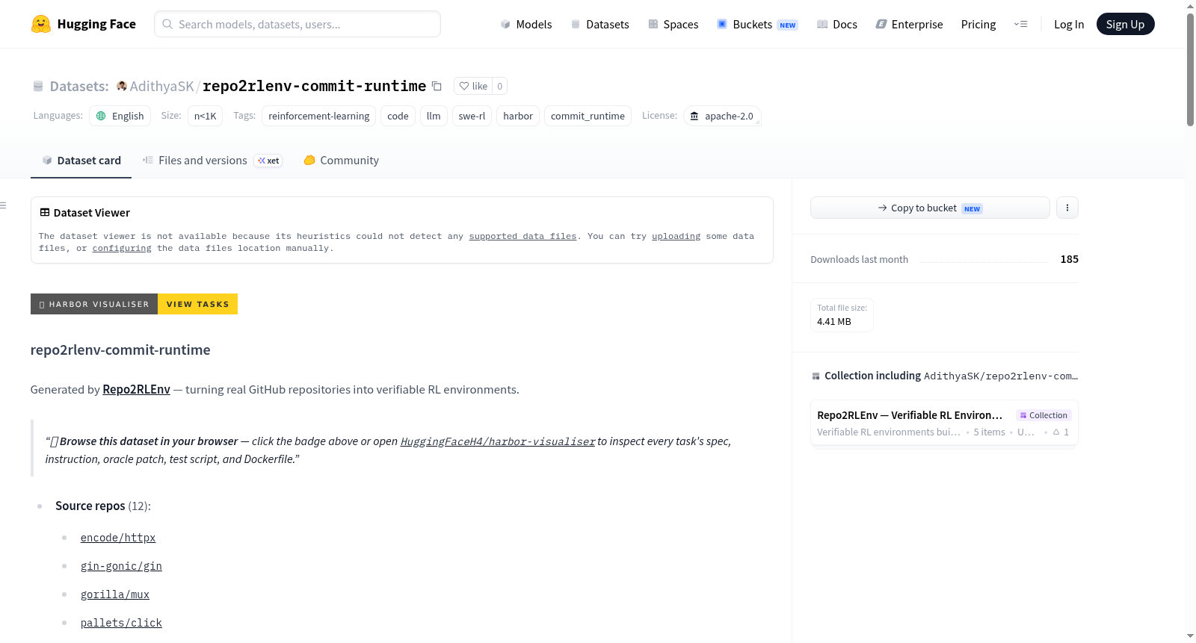Image resolution: width=1196 pixels, height=643 pixels.
Task: Select the llm tag
Action: [434, 116]
